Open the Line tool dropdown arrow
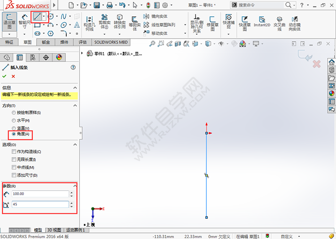 pyautogui.click(x=44, y=16)
